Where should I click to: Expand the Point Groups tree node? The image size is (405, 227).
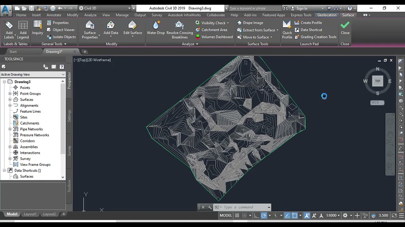[10, 94]
